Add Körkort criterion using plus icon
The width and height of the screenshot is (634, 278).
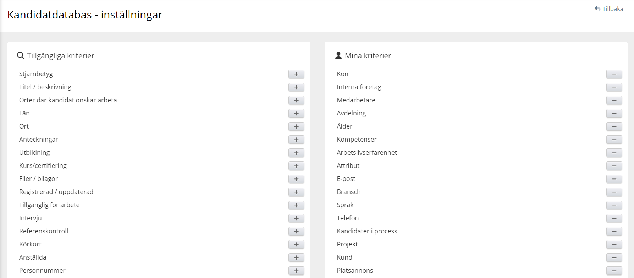296,244
